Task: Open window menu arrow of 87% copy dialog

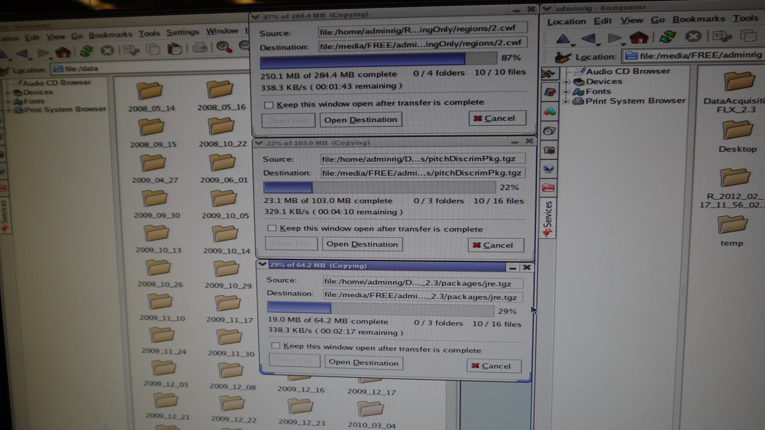Action: pyautogui.click(x=255, y=17)
